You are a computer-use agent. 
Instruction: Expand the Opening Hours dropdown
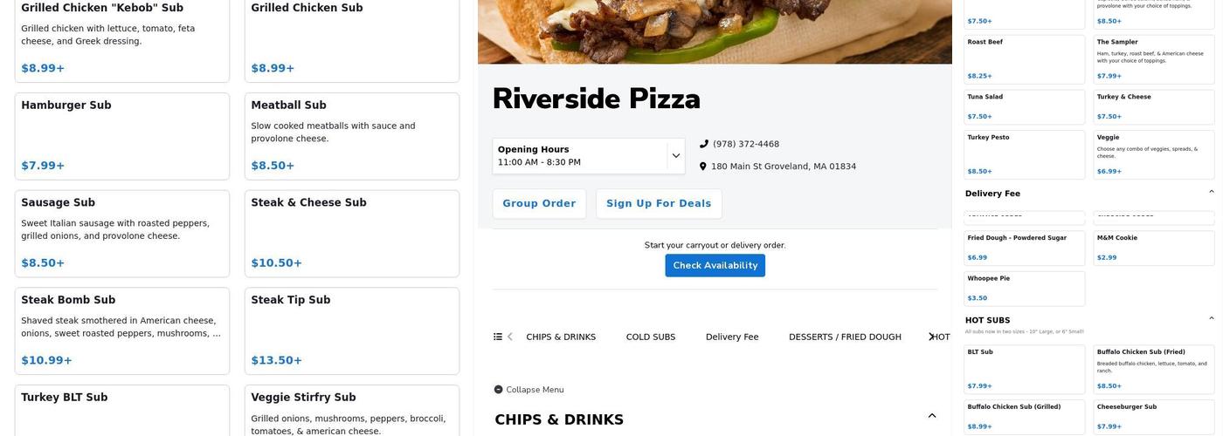click(675, 156)
